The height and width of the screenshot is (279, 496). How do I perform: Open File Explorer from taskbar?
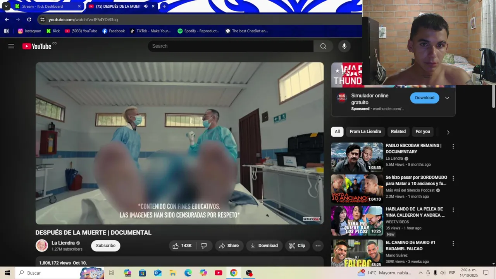[173, 273]
